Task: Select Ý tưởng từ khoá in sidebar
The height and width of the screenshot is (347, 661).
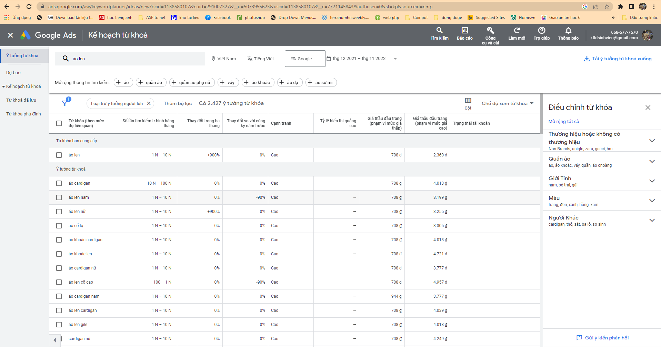Action: (x=22, y=56)
